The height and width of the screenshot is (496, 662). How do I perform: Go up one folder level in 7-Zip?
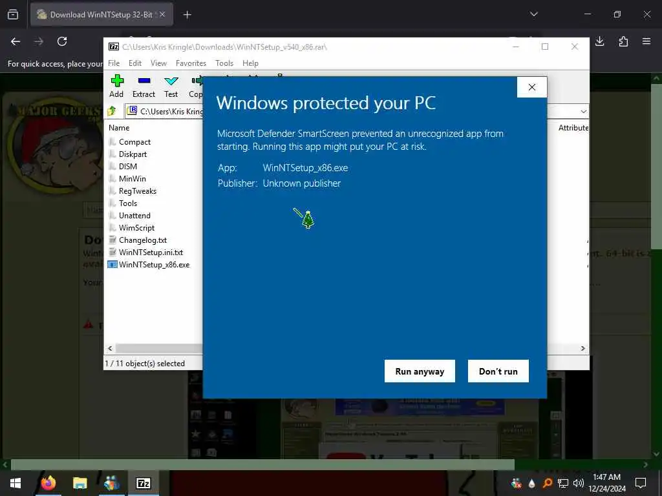coord(112,111)
